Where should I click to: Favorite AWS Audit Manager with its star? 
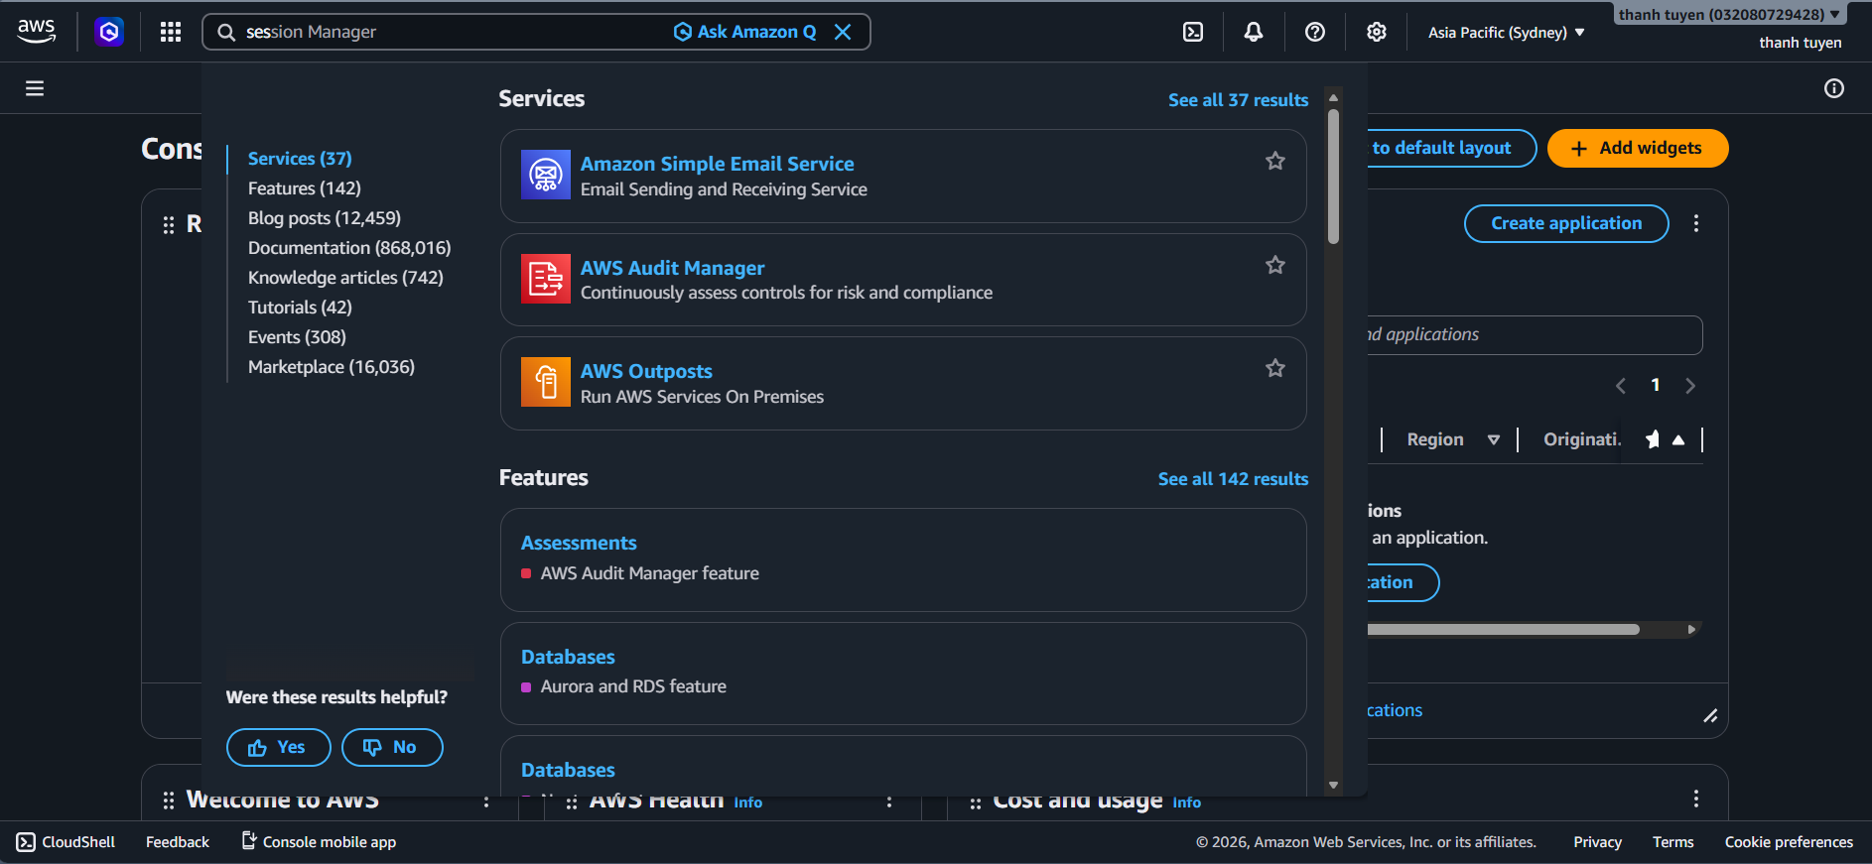(1275, 265)
